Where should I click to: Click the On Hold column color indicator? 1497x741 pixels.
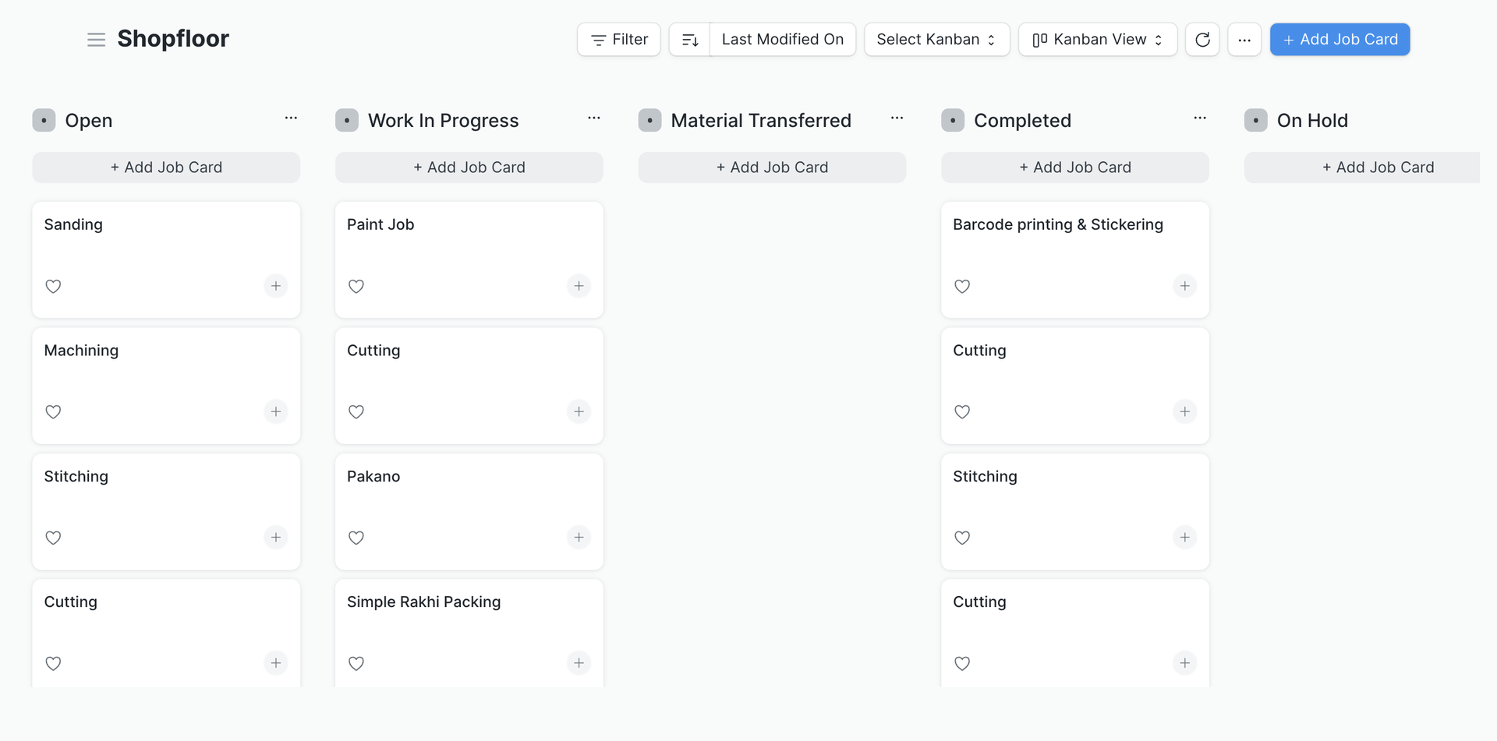click(1255, 121)
